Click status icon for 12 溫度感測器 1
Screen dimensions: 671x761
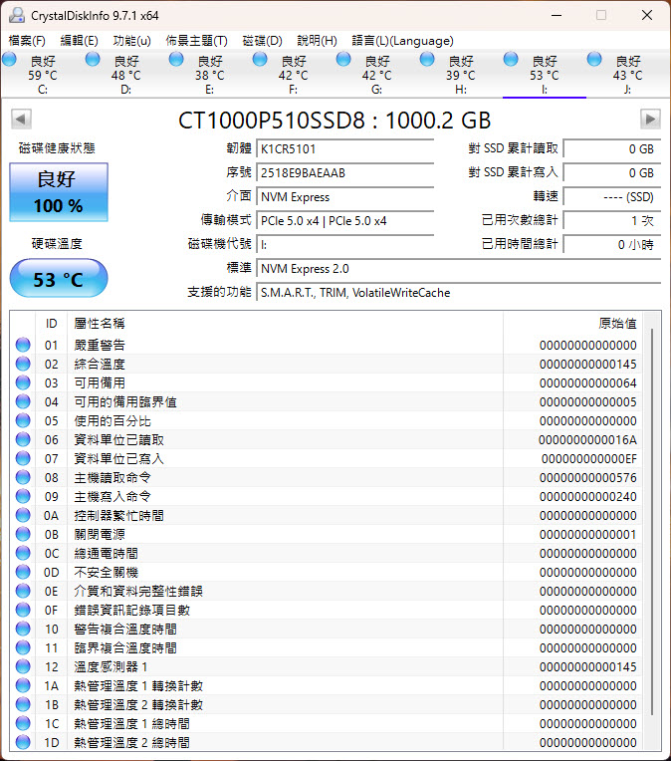pyautogui.click(x=23, y=666)
